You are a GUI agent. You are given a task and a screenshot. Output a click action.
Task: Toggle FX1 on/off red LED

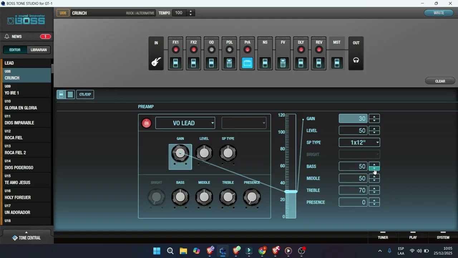[175, 49]
